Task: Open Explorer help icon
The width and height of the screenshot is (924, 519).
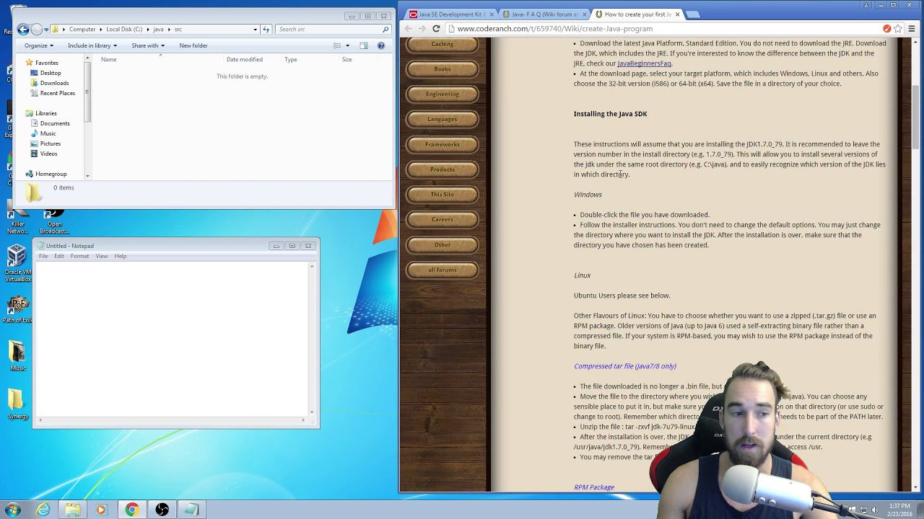Action: click(x=381, y=45)
